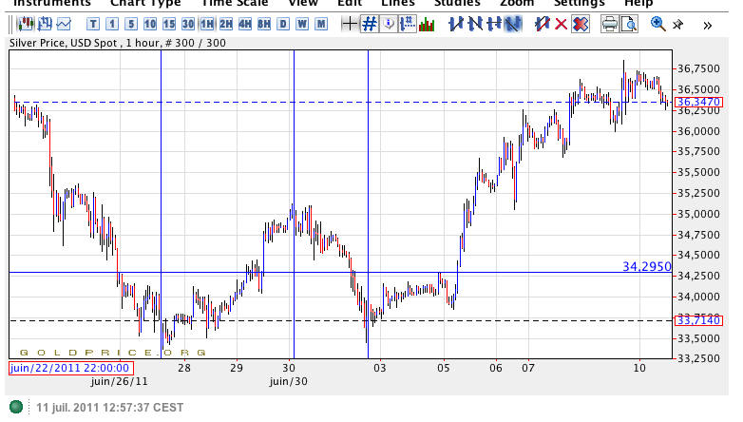
Task: Open print preview icon
Action: pyautogui.click(x=628, y=24)
